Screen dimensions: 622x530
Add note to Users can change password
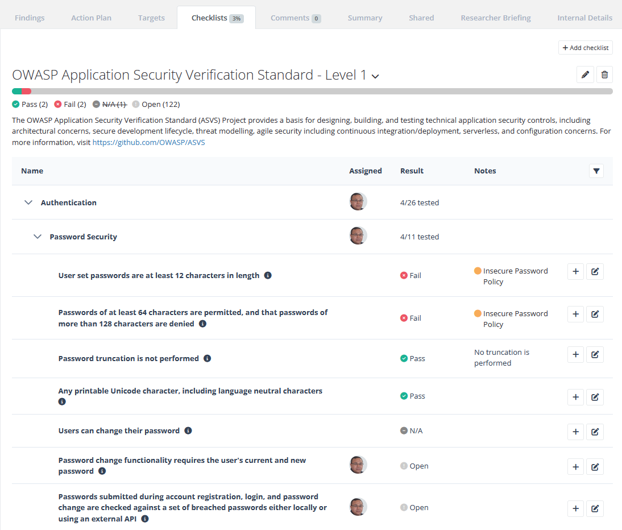tap(575, 432)
